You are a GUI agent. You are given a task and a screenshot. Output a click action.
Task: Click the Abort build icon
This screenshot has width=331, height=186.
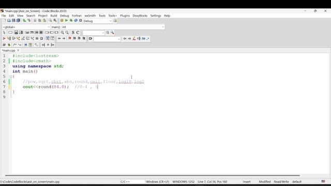[x=81, y=21]
